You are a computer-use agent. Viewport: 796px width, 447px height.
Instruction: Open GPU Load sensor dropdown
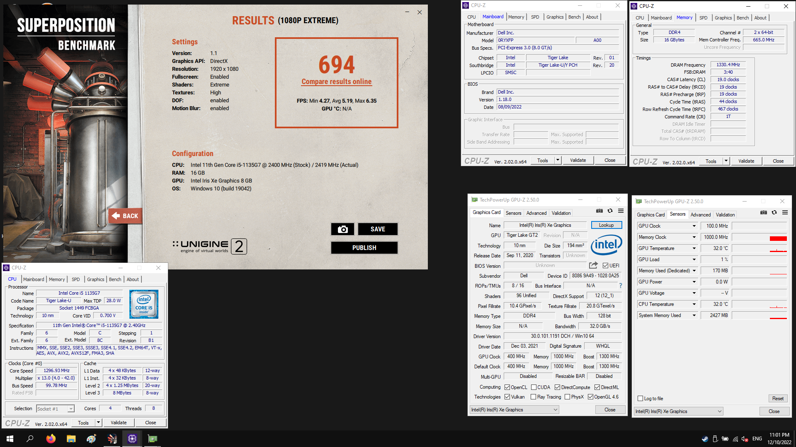(694, 260)
